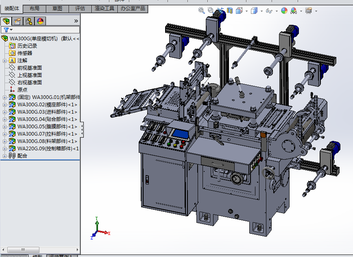The image size is (353, 257).
Task: Open the View Orientation cube icon
Action: (240, 11)
